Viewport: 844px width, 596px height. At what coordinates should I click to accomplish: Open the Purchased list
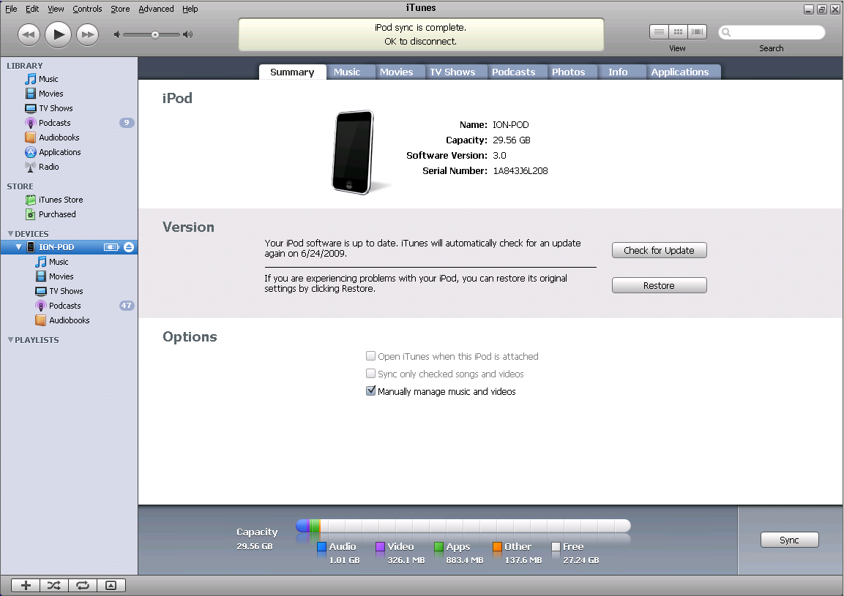coord(57,214)
